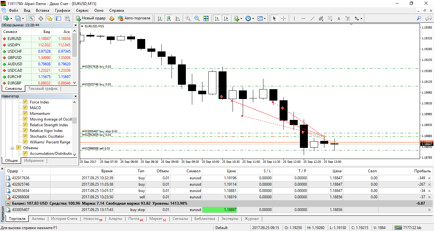Image resolution: width=434 pixels, height=231 pixels.
Task: Open the Вставка menu
Action: click(43, 10)
